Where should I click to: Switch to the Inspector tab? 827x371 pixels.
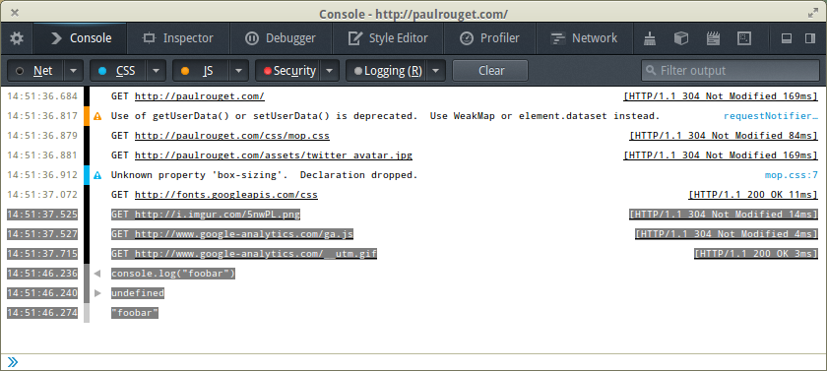click(178, 38)
